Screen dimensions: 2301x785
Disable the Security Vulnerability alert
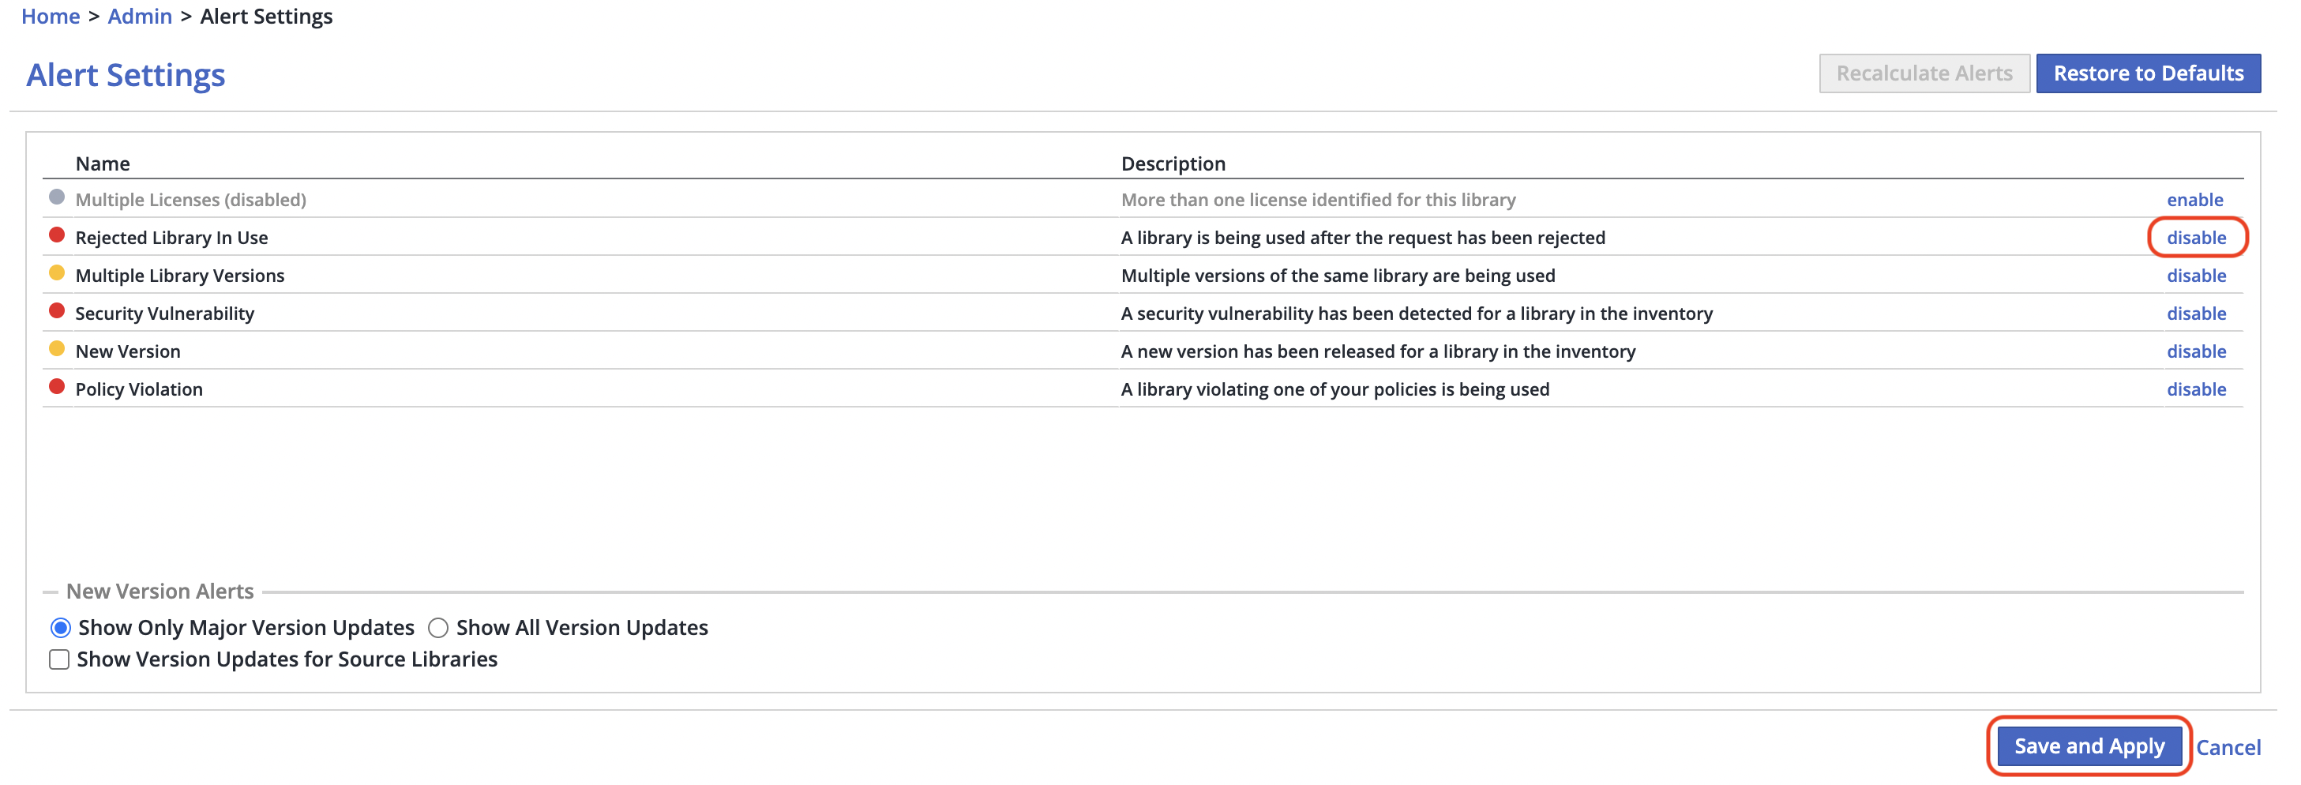pos(2196,314)
